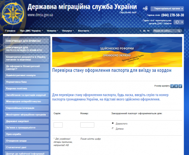Select the Дорослого radio option
This screenshot has height=155, width=189.
point(113,123)
